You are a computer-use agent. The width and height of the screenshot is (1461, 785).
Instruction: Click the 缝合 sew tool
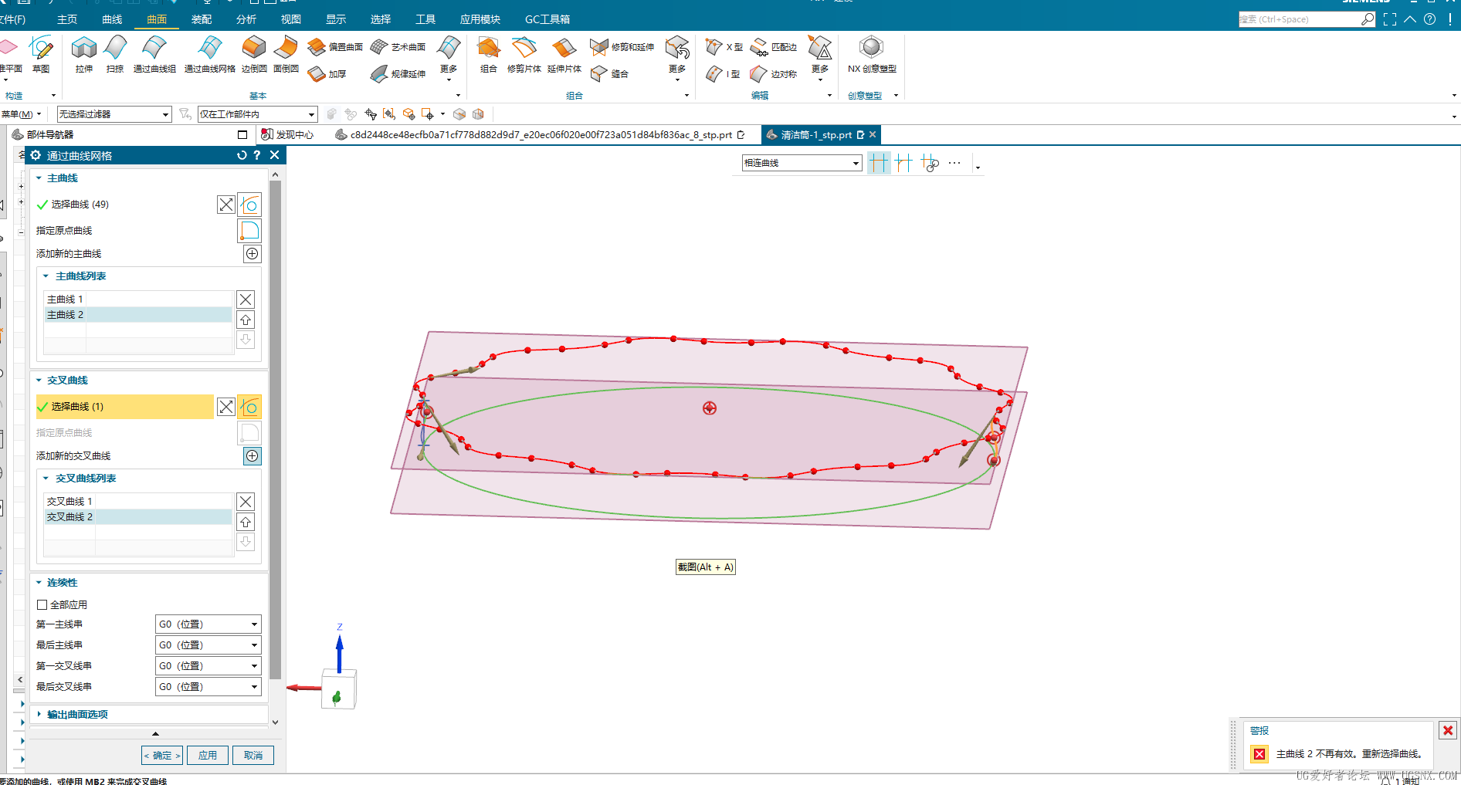(609, 74)
